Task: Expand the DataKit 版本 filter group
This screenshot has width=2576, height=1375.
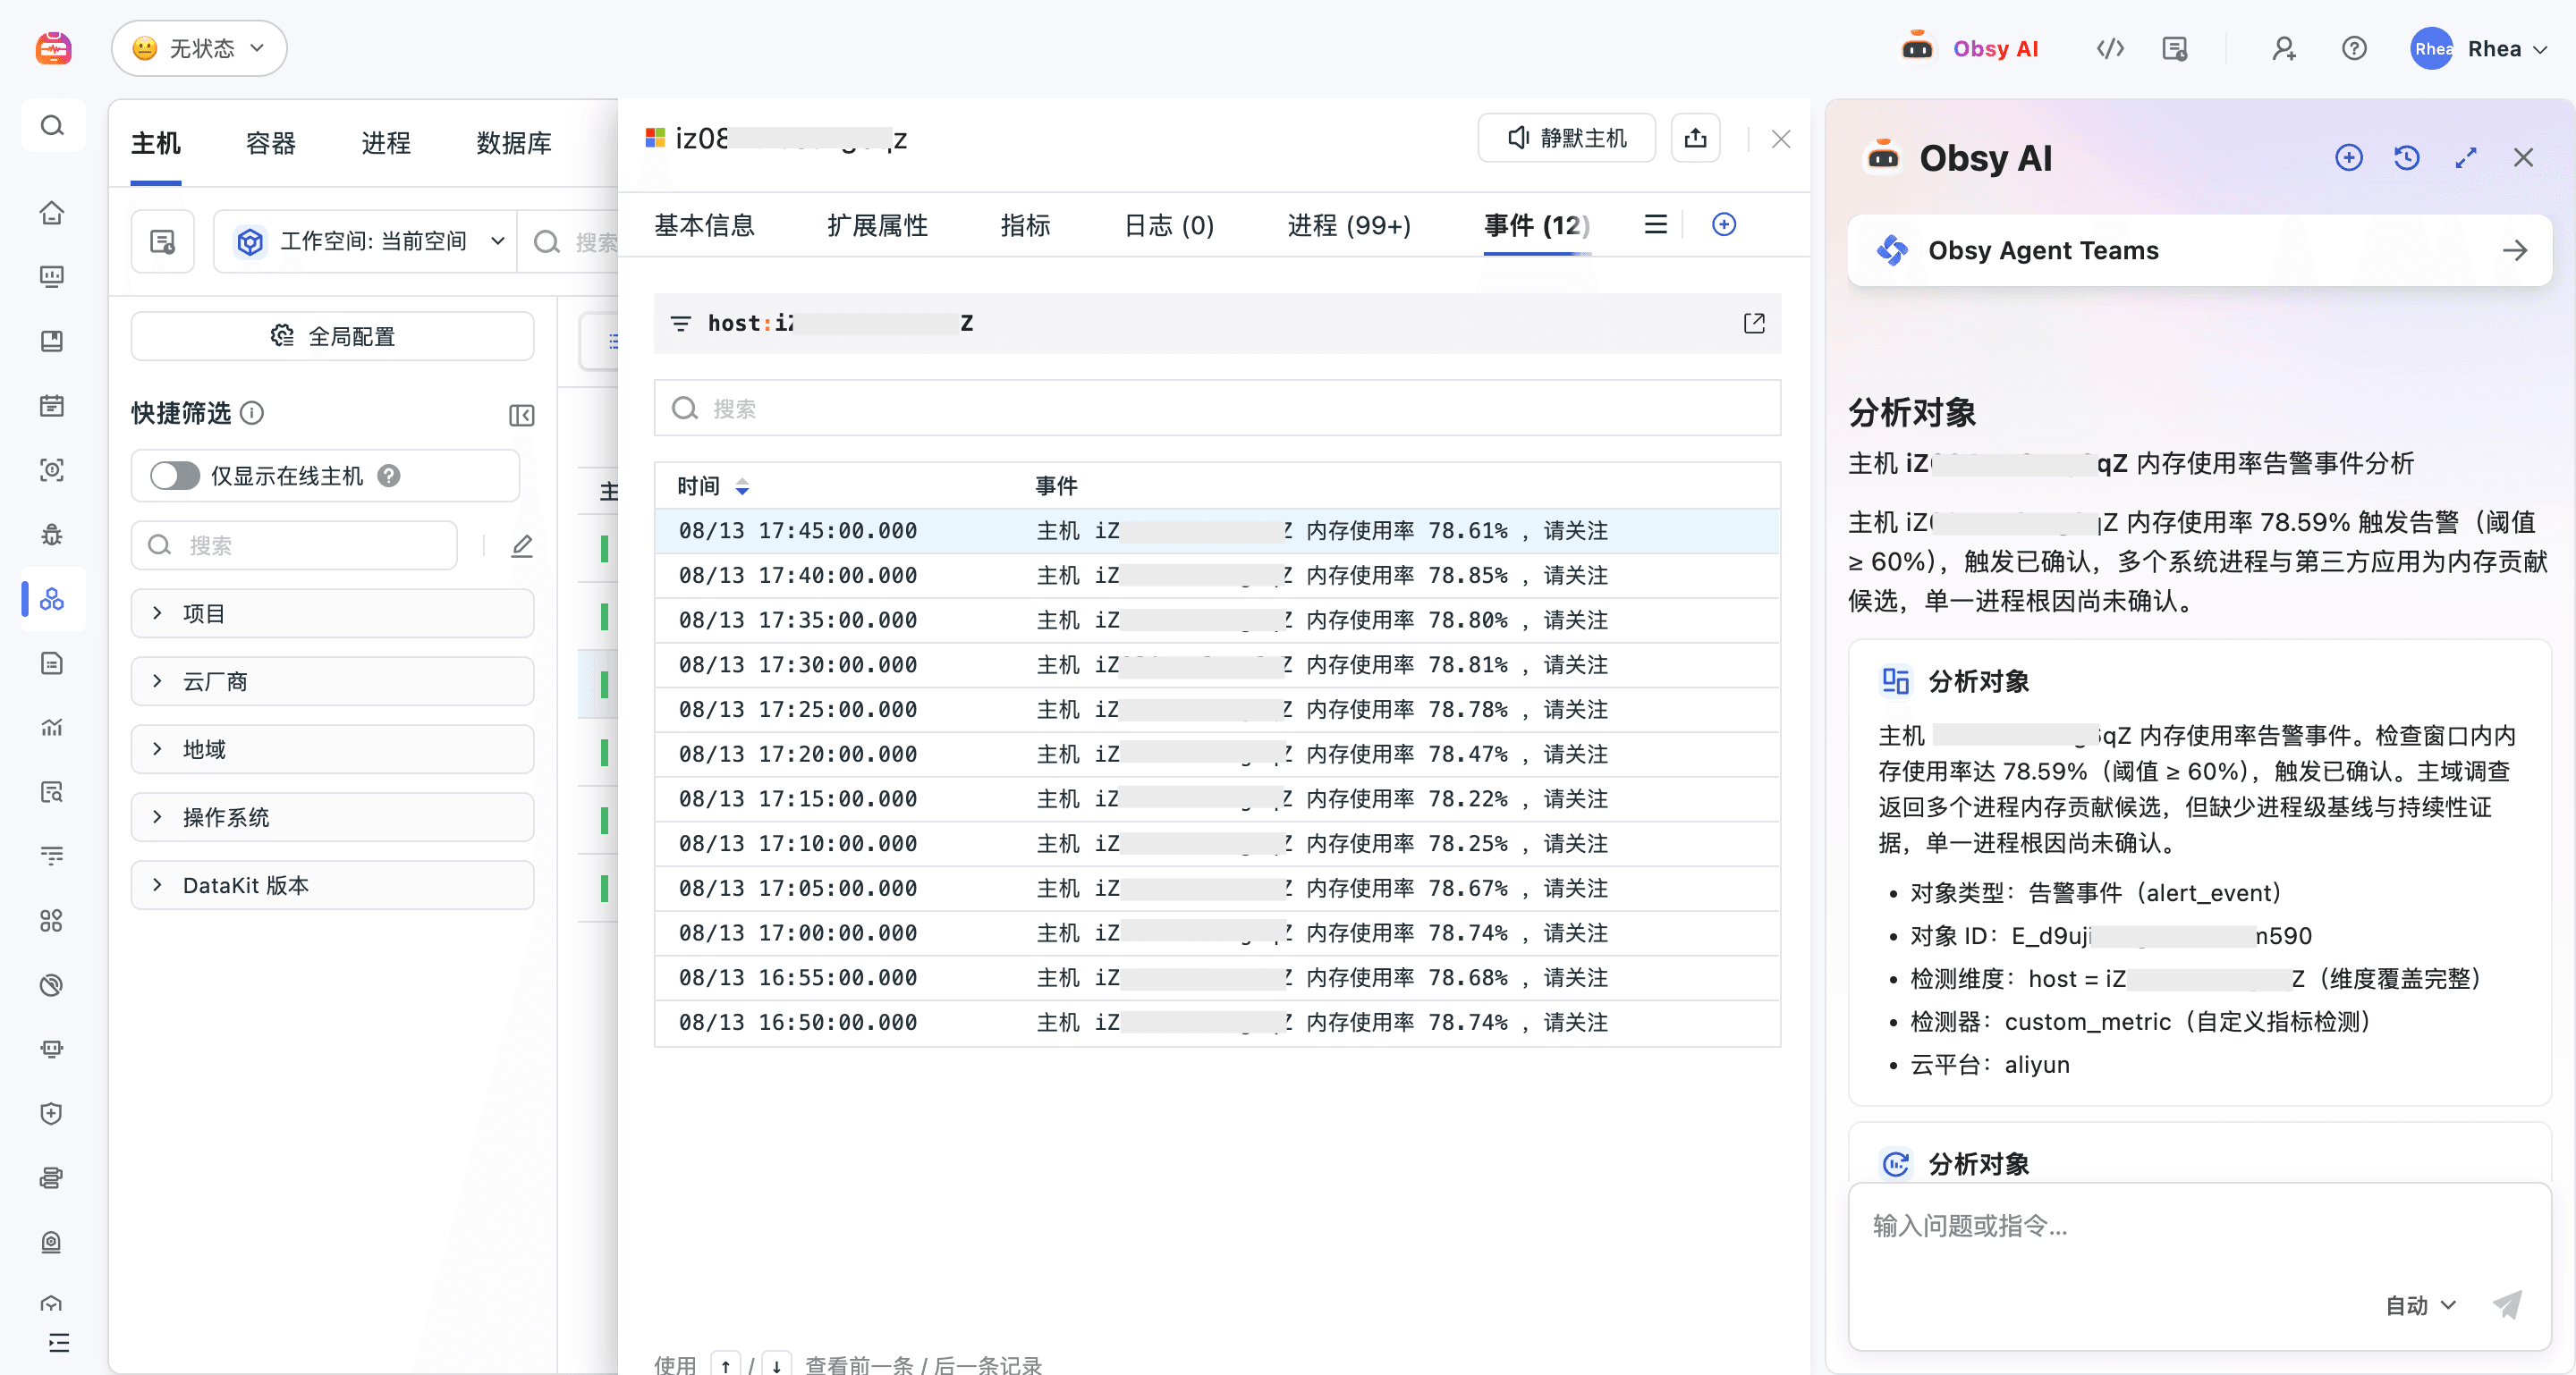Action: 332,885
